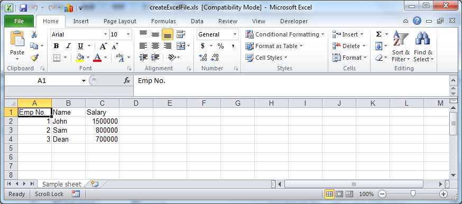Zoom in with plus button
The image size is (462, 204).
pos(443,194)
